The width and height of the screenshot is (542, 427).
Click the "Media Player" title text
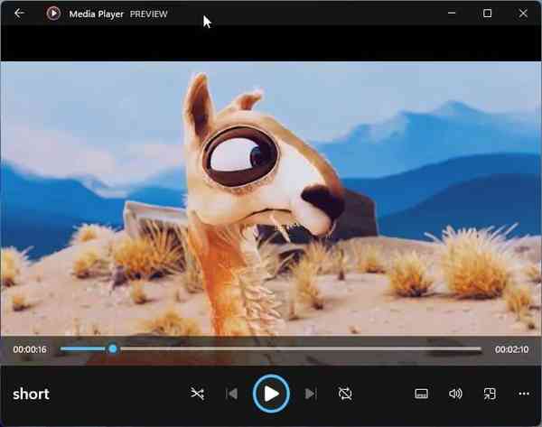(96, 14)
